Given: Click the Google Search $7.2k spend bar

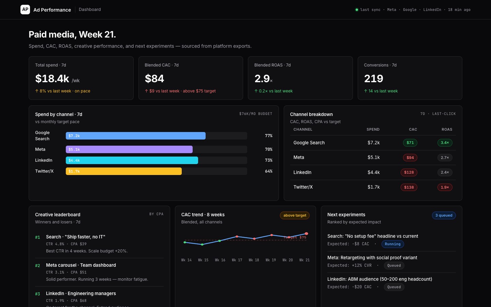Looking at the screenshot, I should point(136,136).
